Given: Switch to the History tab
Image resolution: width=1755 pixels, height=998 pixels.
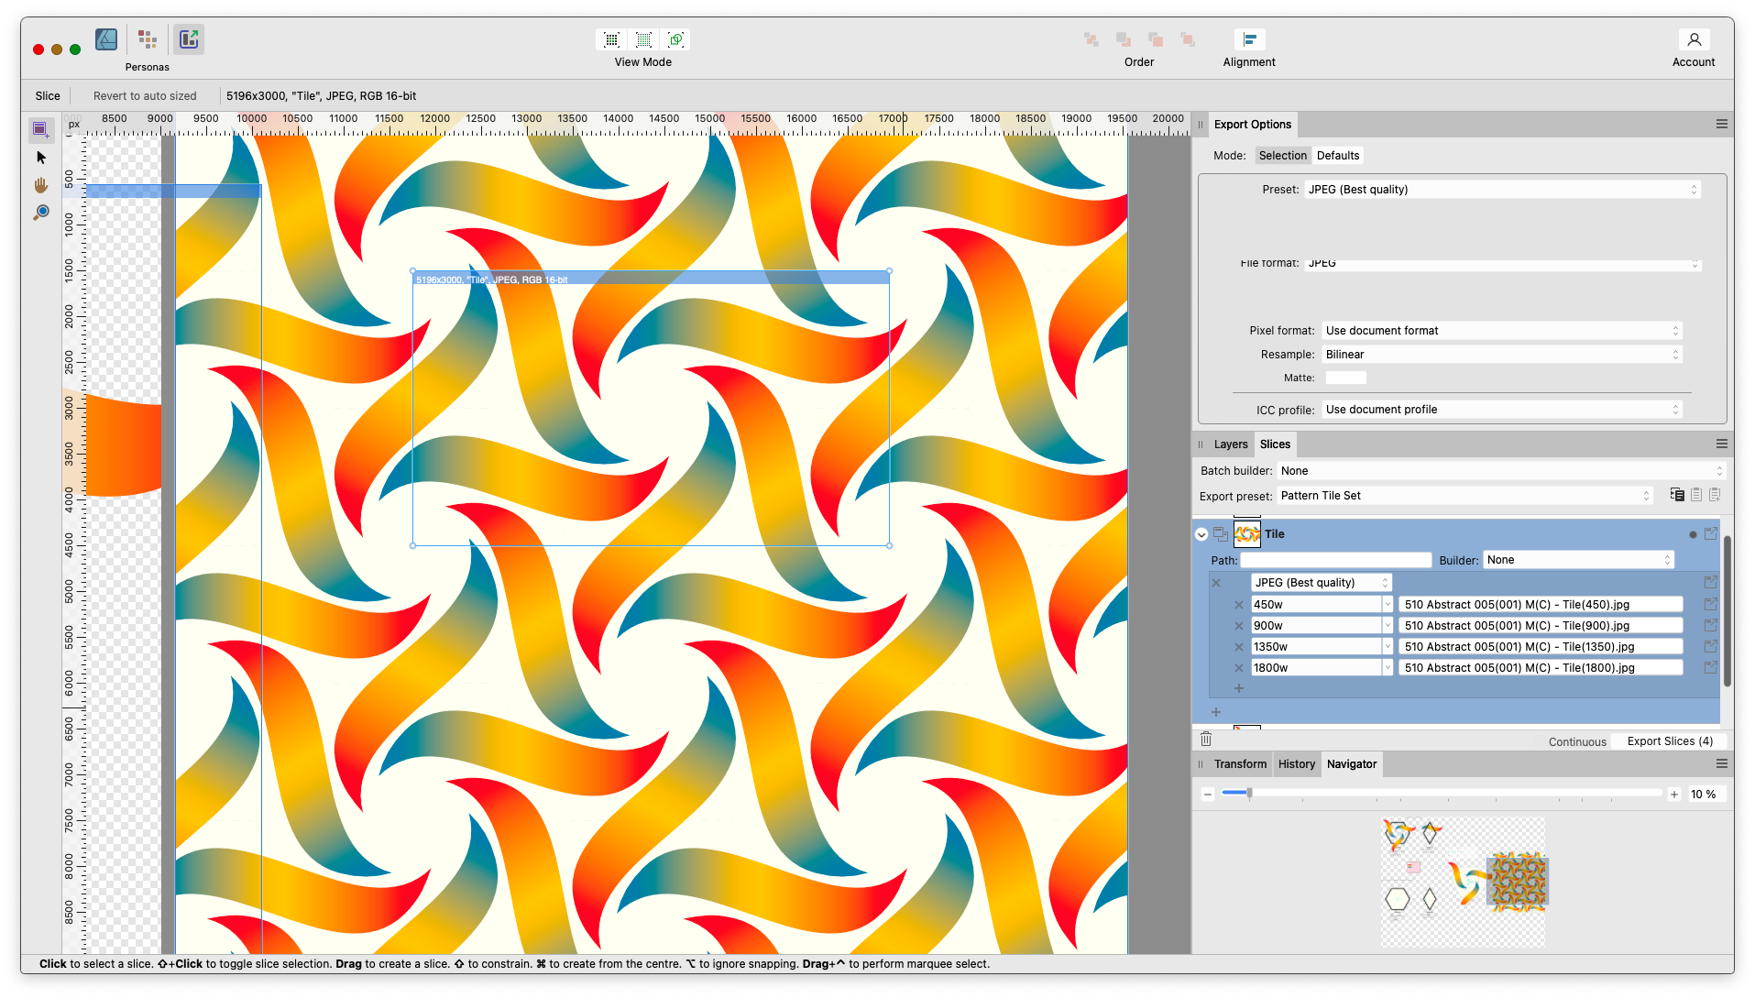Looking at the screenshot, I should [1297, 764].
